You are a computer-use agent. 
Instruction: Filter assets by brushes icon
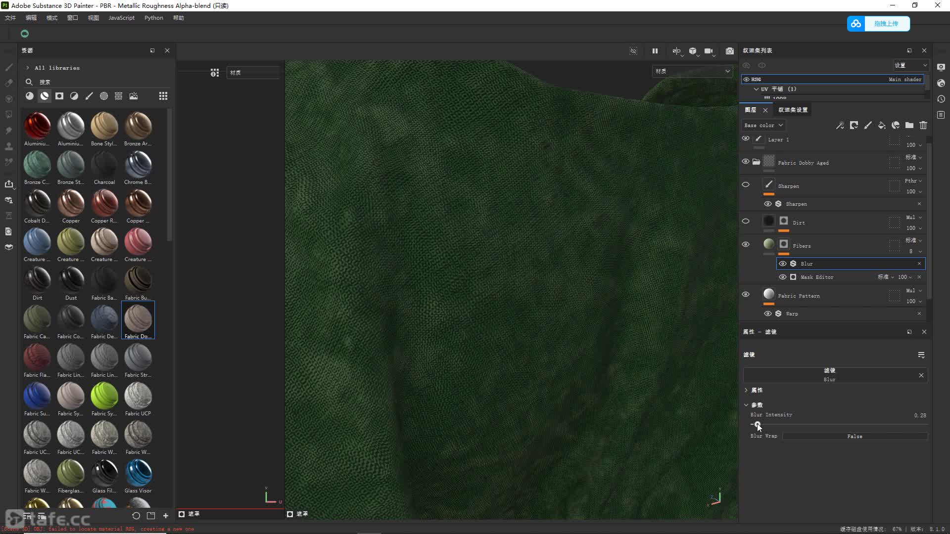pos(89,96)
